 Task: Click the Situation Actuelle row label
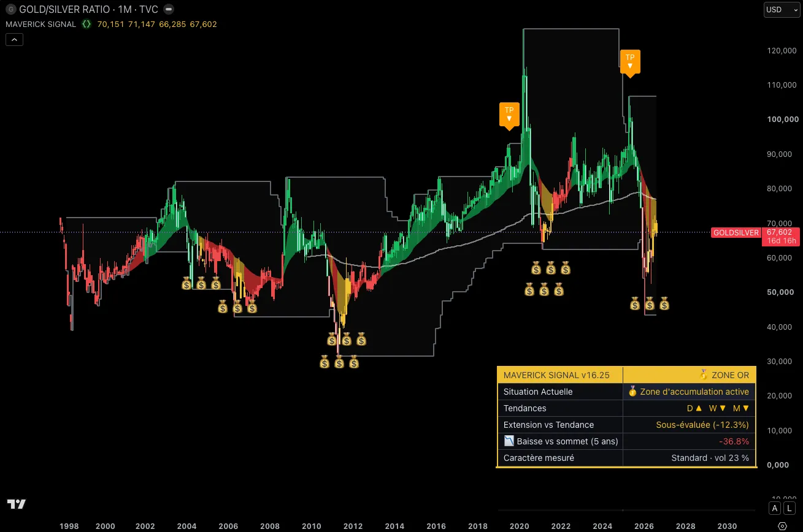coord(538,392)
